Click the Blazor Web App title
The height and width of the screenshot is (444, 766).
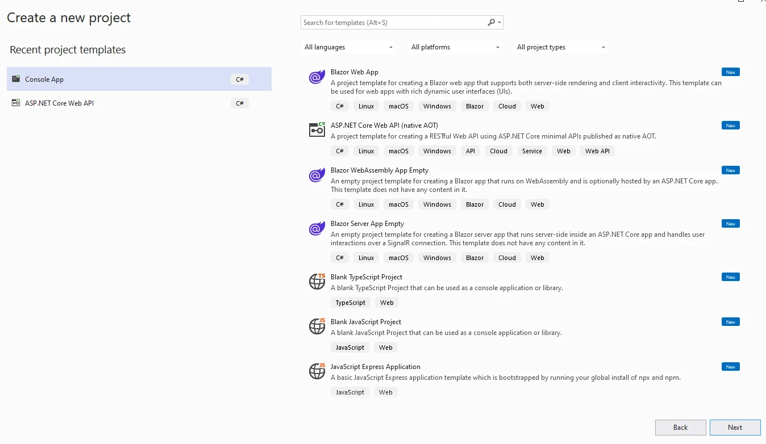pyautogui.click(x=355, y=72)
